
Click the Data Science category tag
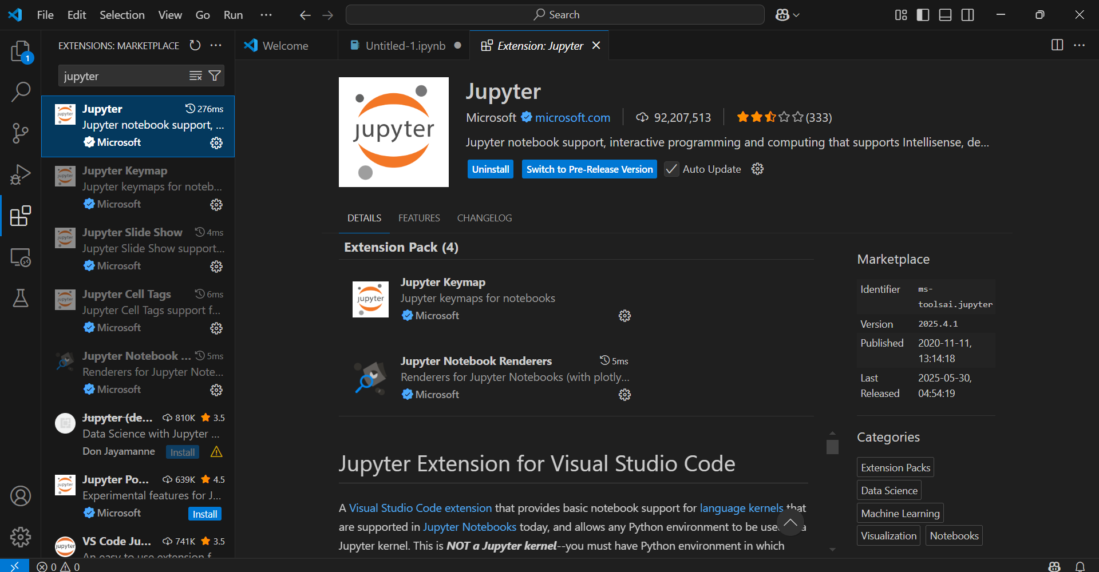pyautogui.click(x=889, y=491)
